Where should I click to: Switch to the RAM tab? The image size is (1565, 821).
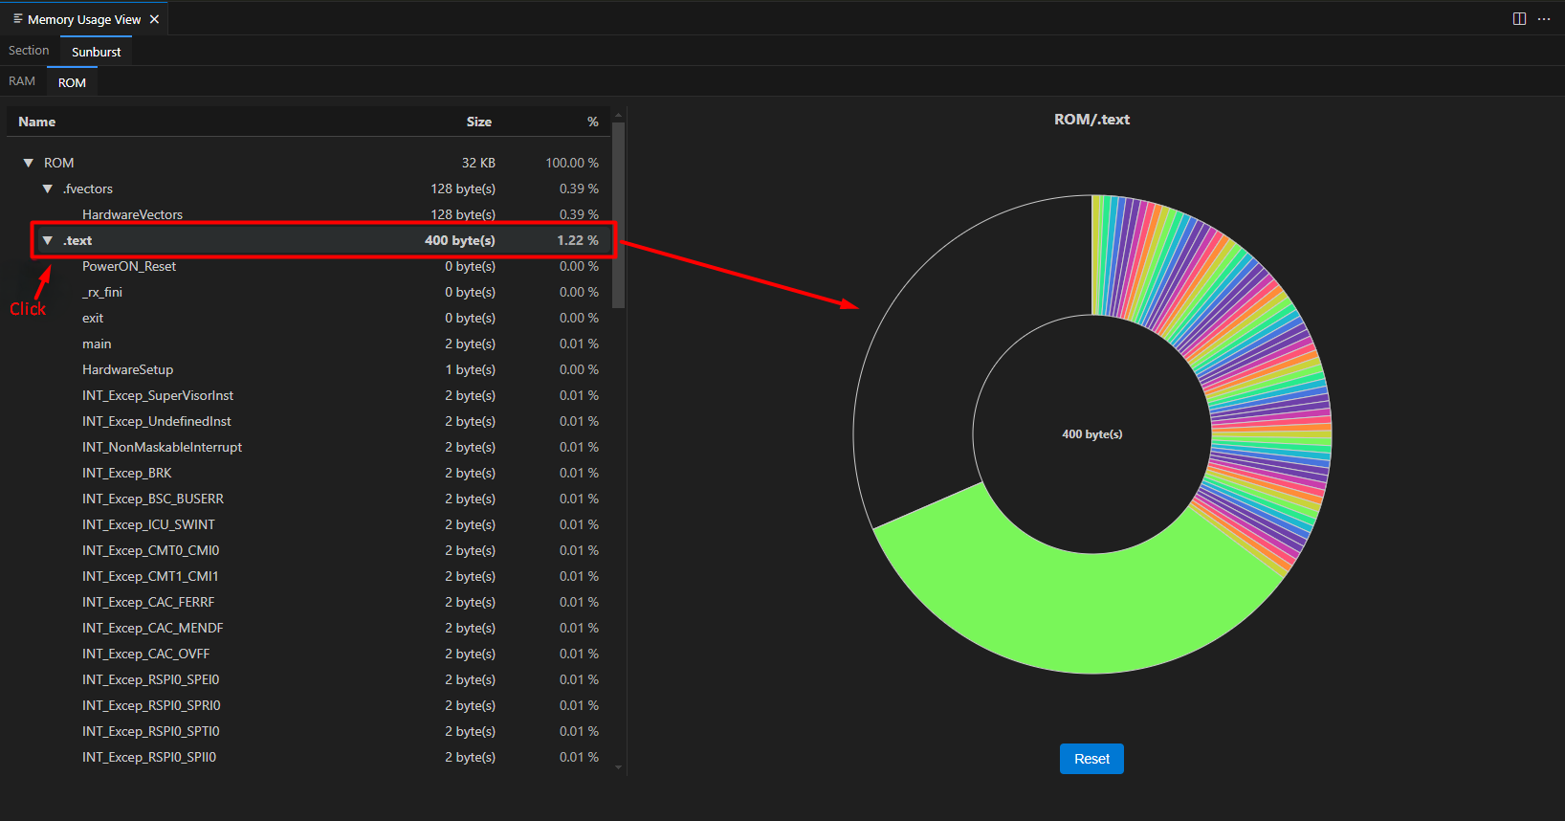click(x=22, y=81)
